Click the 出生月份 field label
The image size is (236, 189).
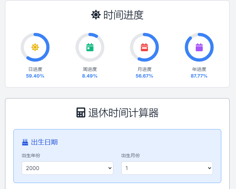[x=131, y=155]
